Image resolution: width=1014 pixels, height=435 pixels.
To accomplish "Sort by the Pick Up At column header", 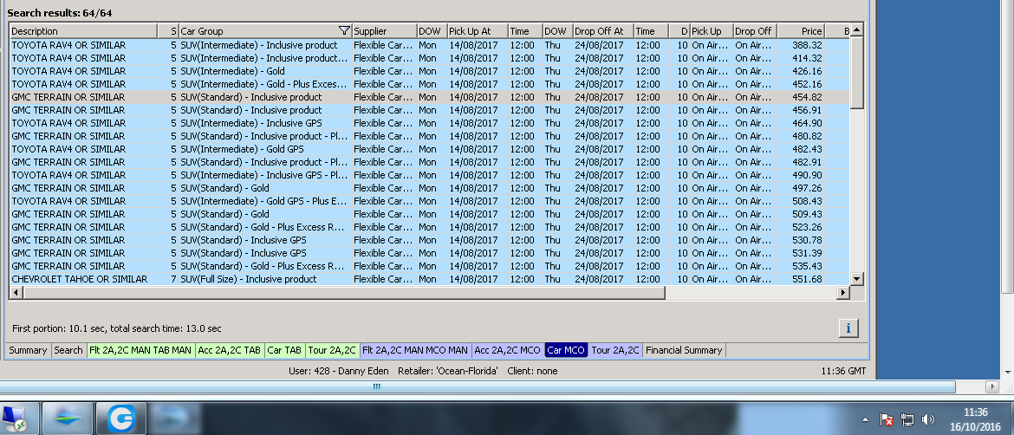I will 478,31.
